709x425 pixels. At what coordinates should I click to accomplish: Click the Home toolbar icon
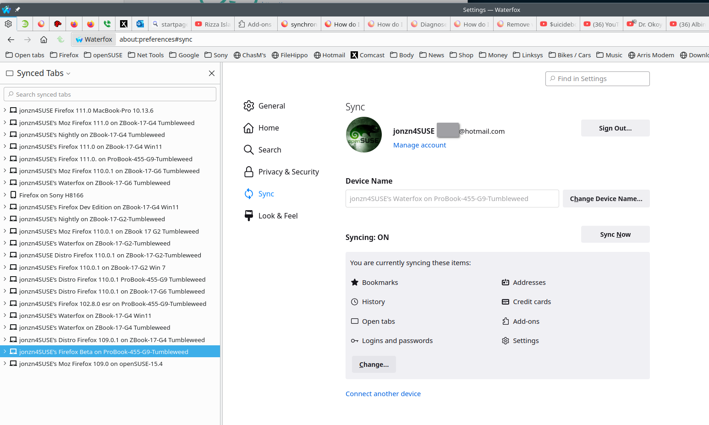[44, 39]
